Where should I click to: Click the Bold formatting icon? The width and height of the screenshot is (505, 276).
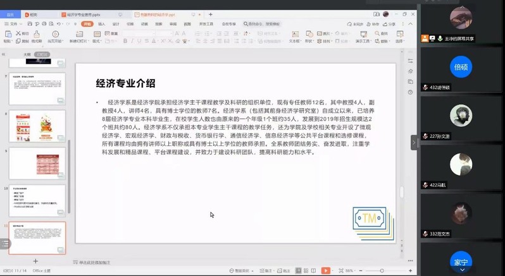click(x=125, y=41)
